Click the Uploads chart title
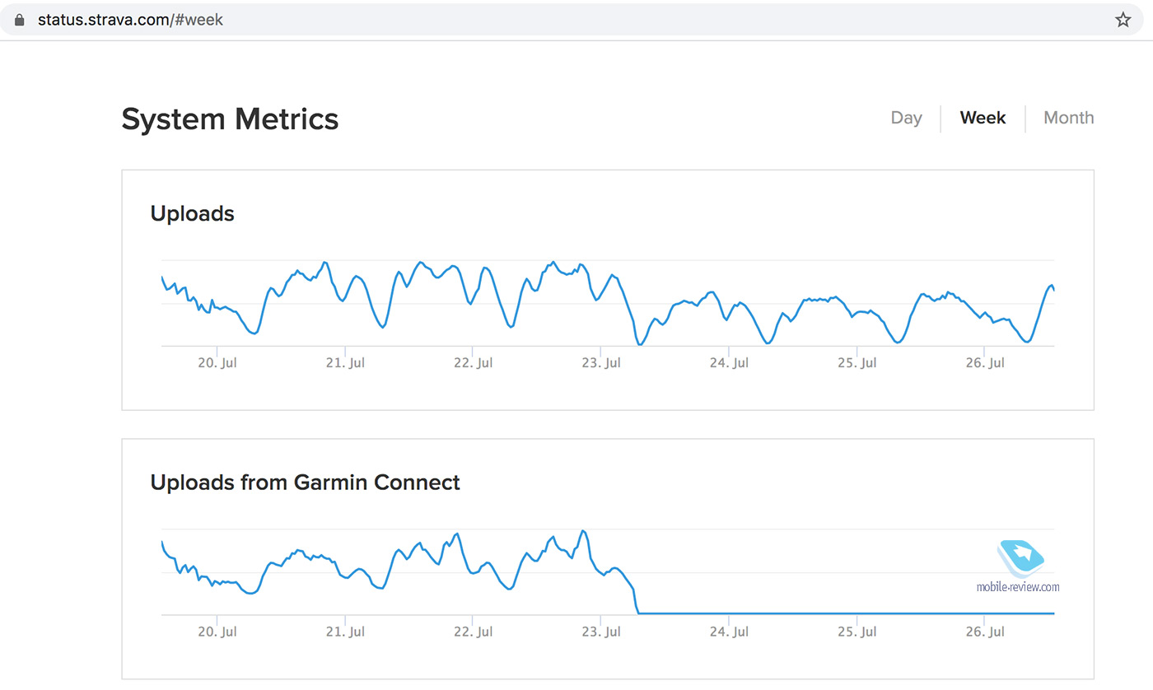Viewport: 1153px width, 690px height. pyautogui.click(x=192, y=214)
